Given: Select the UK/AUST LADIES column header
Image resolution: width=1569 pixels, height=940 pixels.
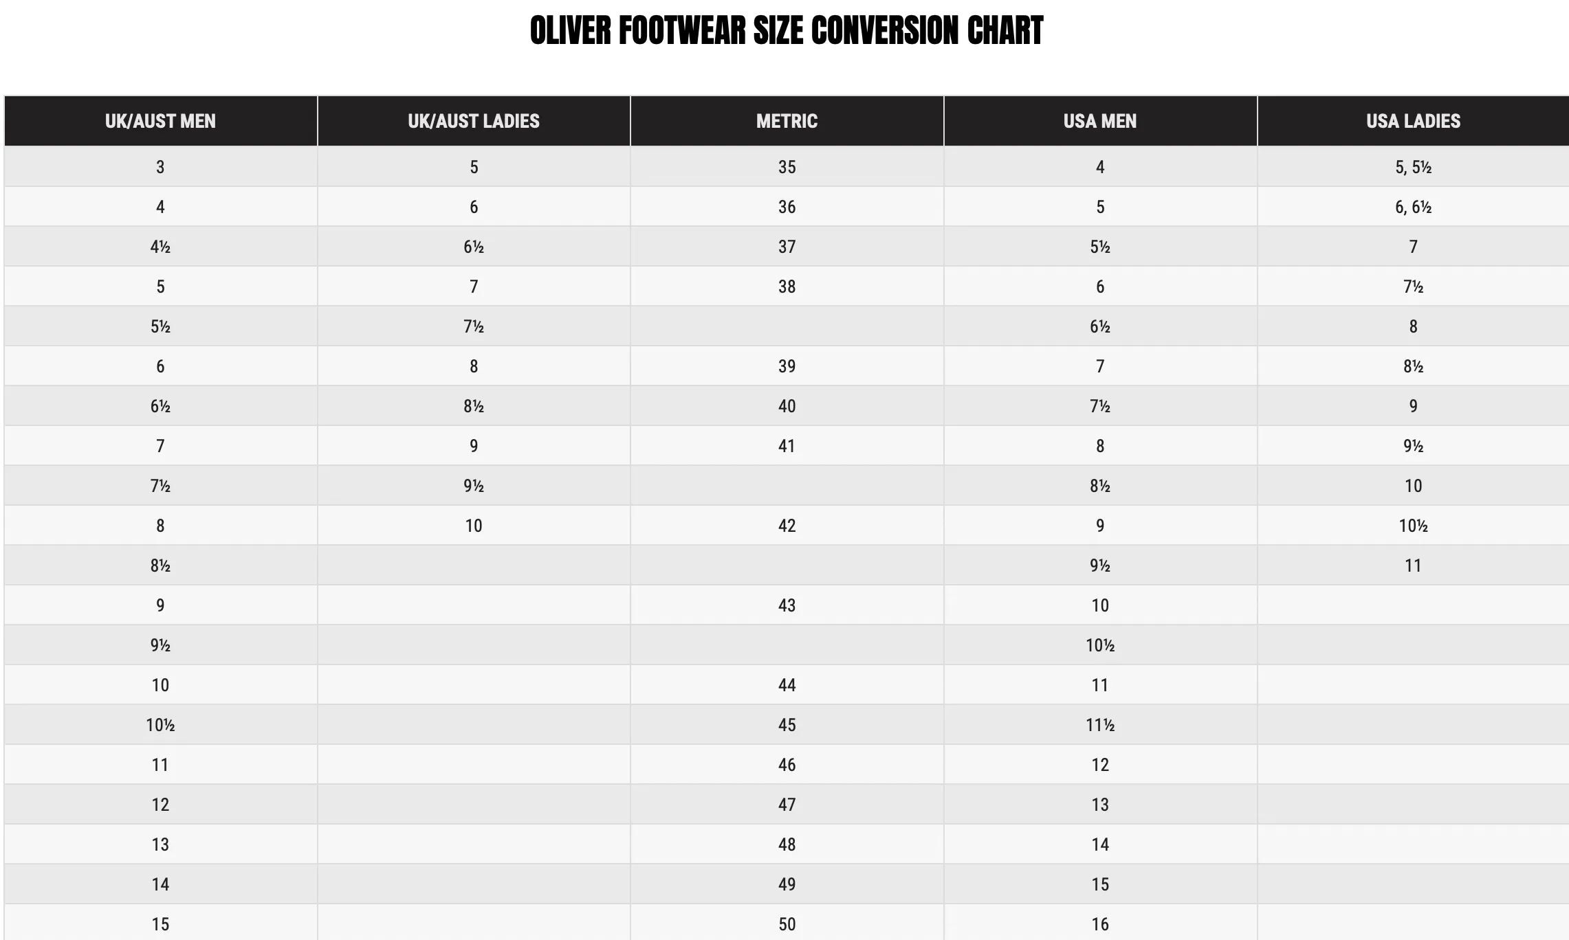Looking at the screenshot, I should coord(474,121).
